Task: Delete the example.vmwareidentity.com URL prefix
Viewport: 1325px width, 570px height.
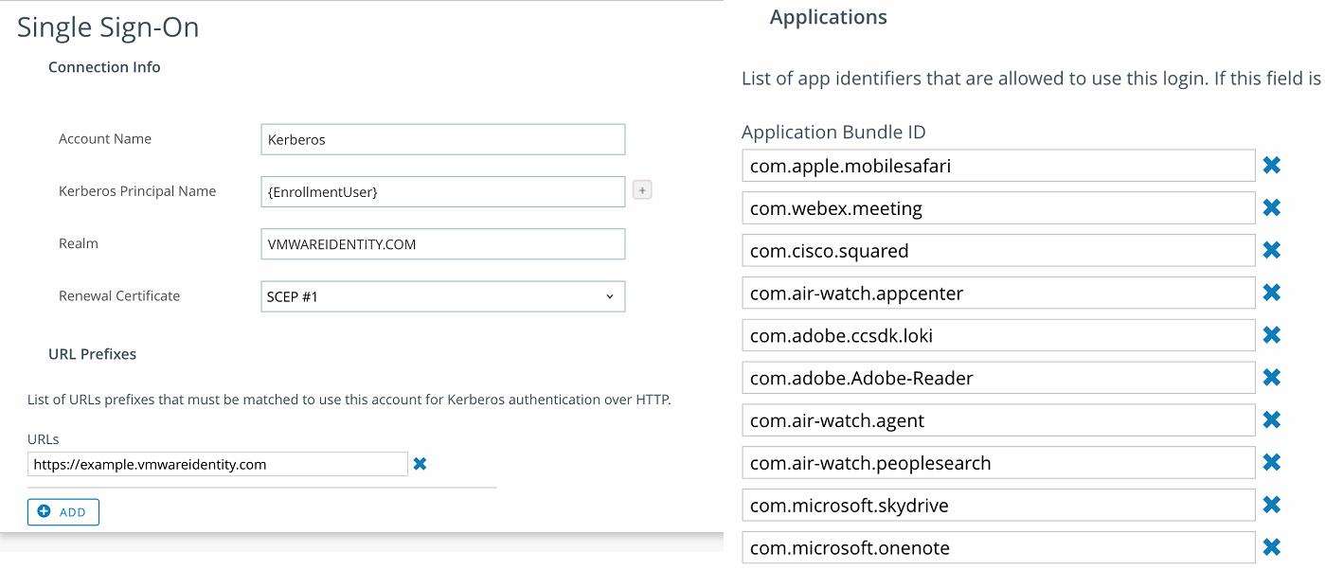Action: click(421, 464)
